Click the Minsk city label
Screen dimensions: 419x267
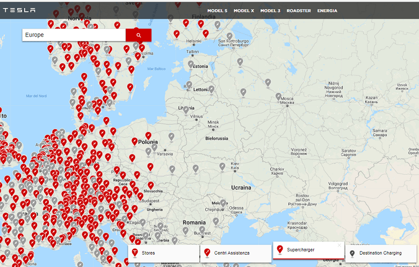click(213, 124)
